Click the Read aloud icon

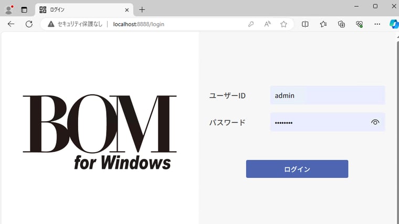[x=267, y=24]
